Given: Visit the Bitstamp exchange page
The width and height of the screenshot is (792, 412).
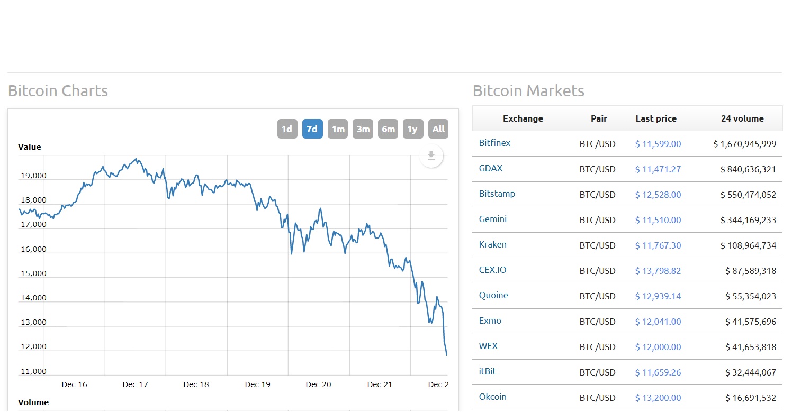Looking at the screenshot, I should click(x=497, y=194).
